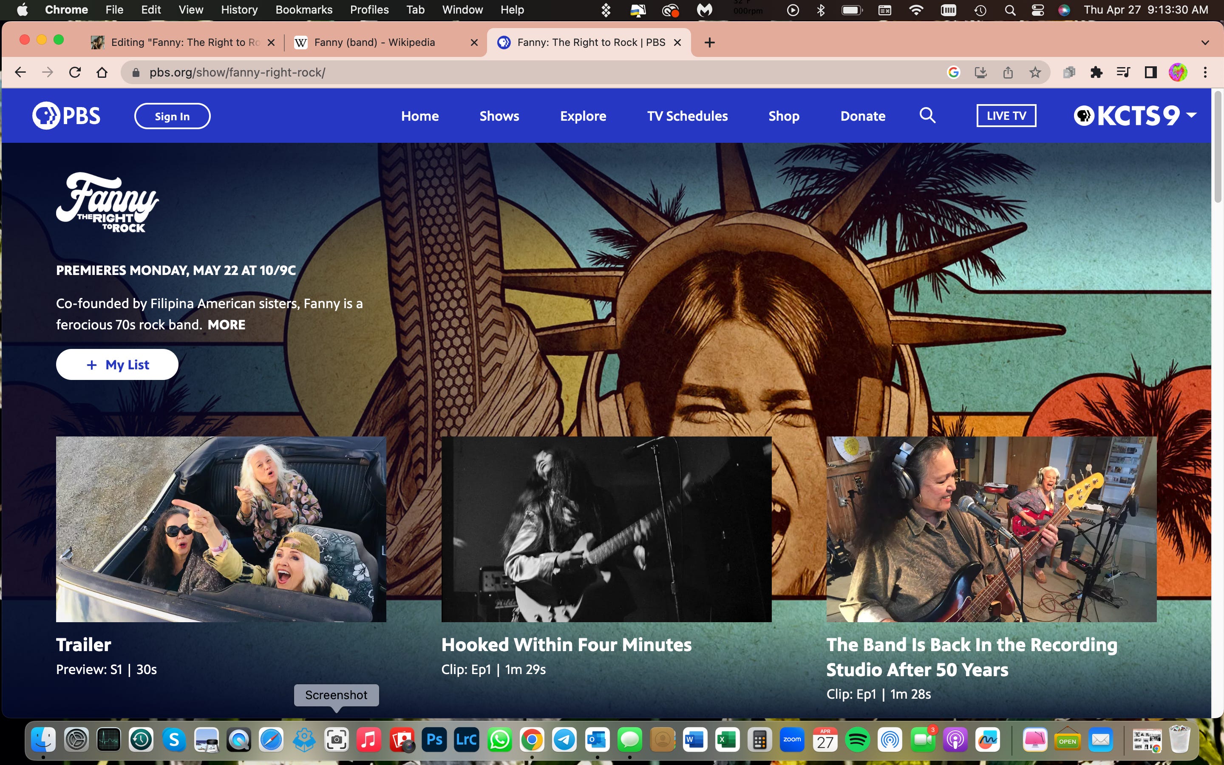Launch Photoshop from the Dock
This screenshot has width=1224, height=765.
(x=434, y=740)
